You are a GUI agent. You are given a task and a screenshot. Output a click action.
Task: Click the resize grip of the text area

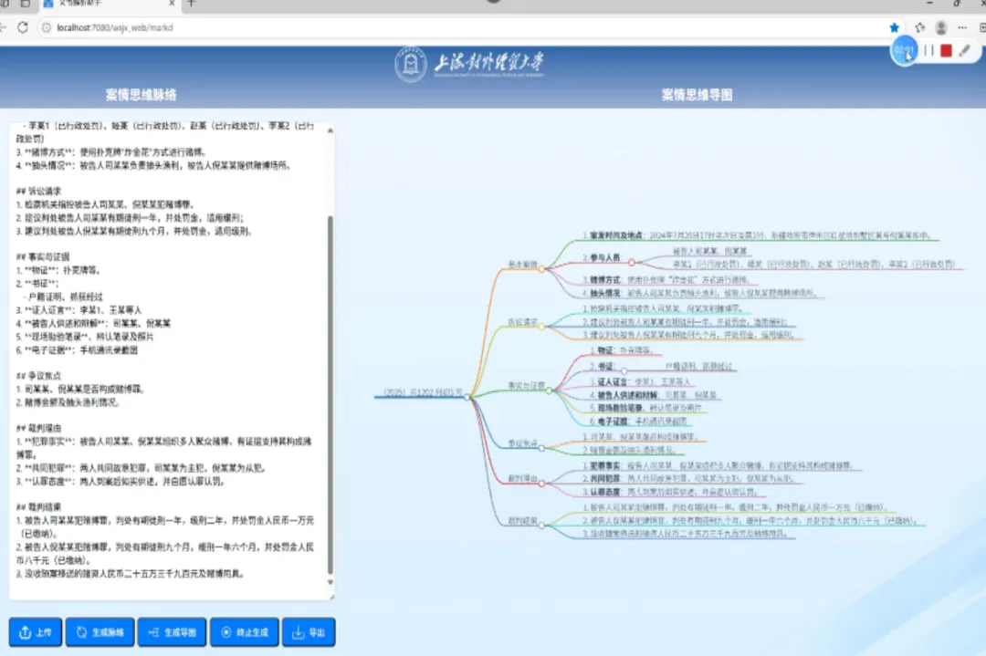331,597
